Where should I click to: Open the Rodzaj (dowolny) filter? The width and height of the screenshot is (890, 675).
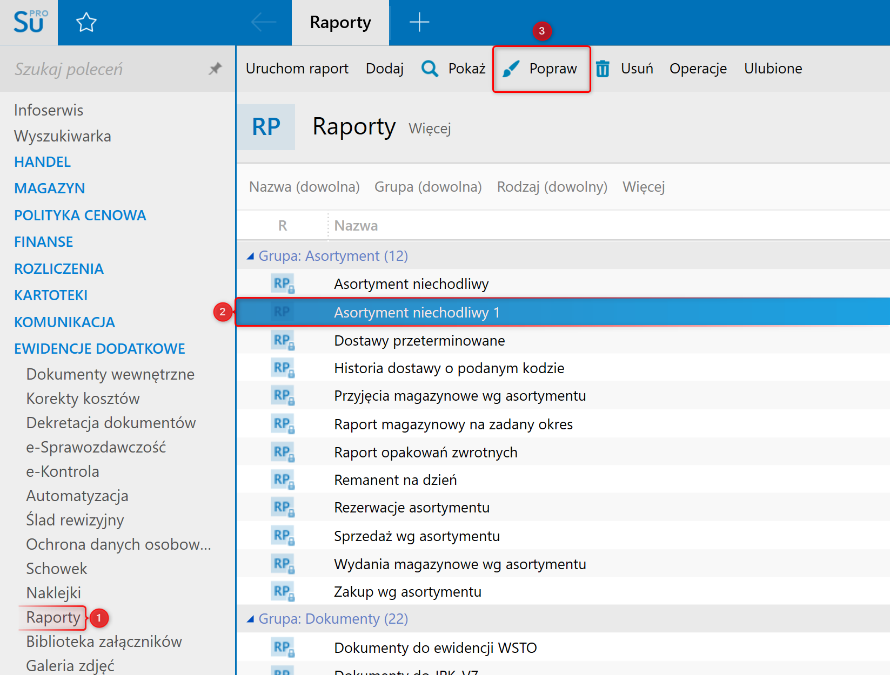552,187
